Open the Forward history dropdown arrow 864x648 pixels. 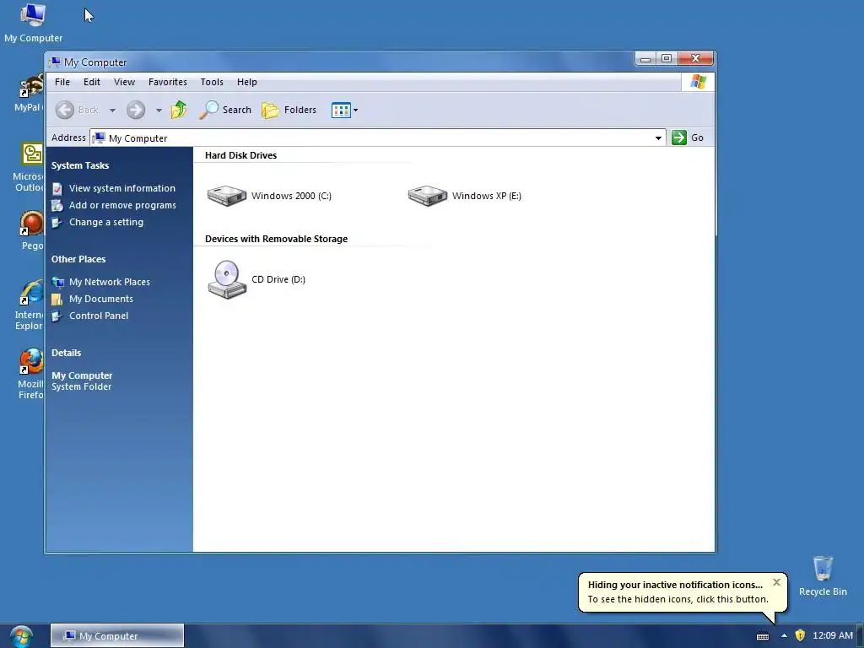[159, 111]
